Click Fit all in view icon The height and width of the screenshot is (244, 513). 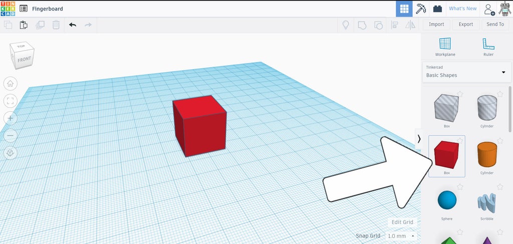pyautogui.click(x=10, y=101)
